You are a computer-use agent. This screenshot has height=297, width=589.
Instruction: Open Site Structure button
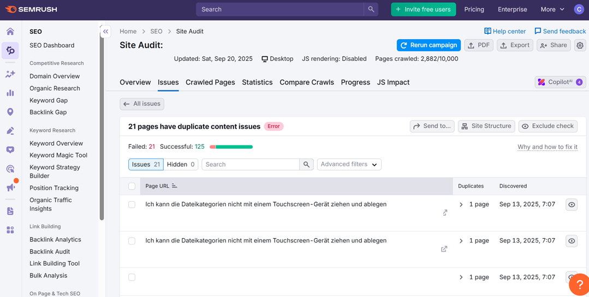point(486,126)
